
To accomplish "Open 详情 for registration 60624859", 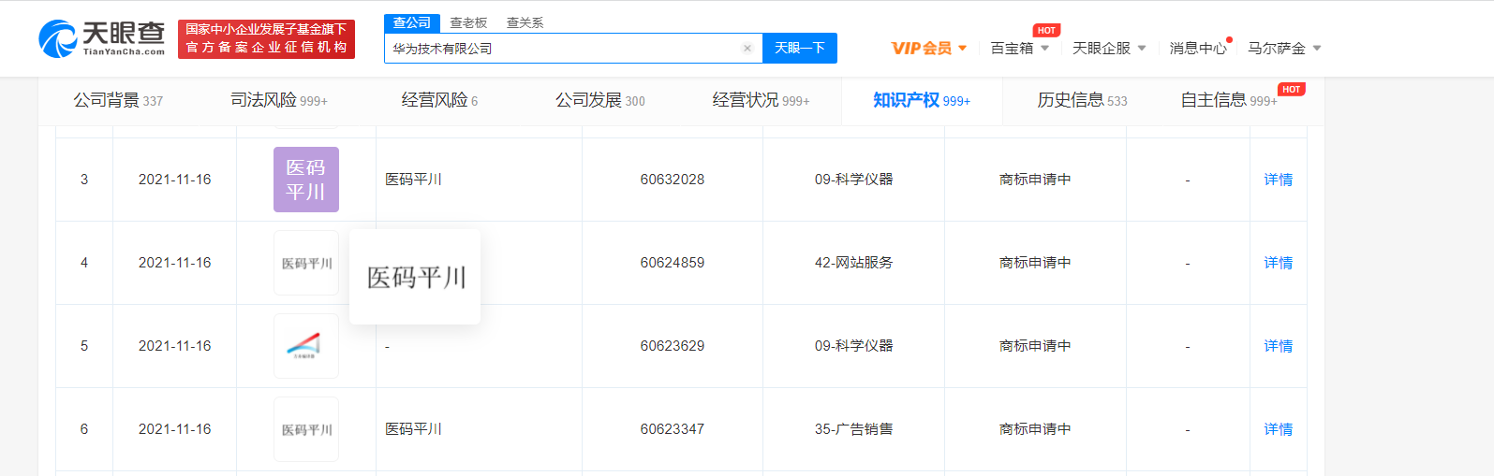I will point(1278,263).
